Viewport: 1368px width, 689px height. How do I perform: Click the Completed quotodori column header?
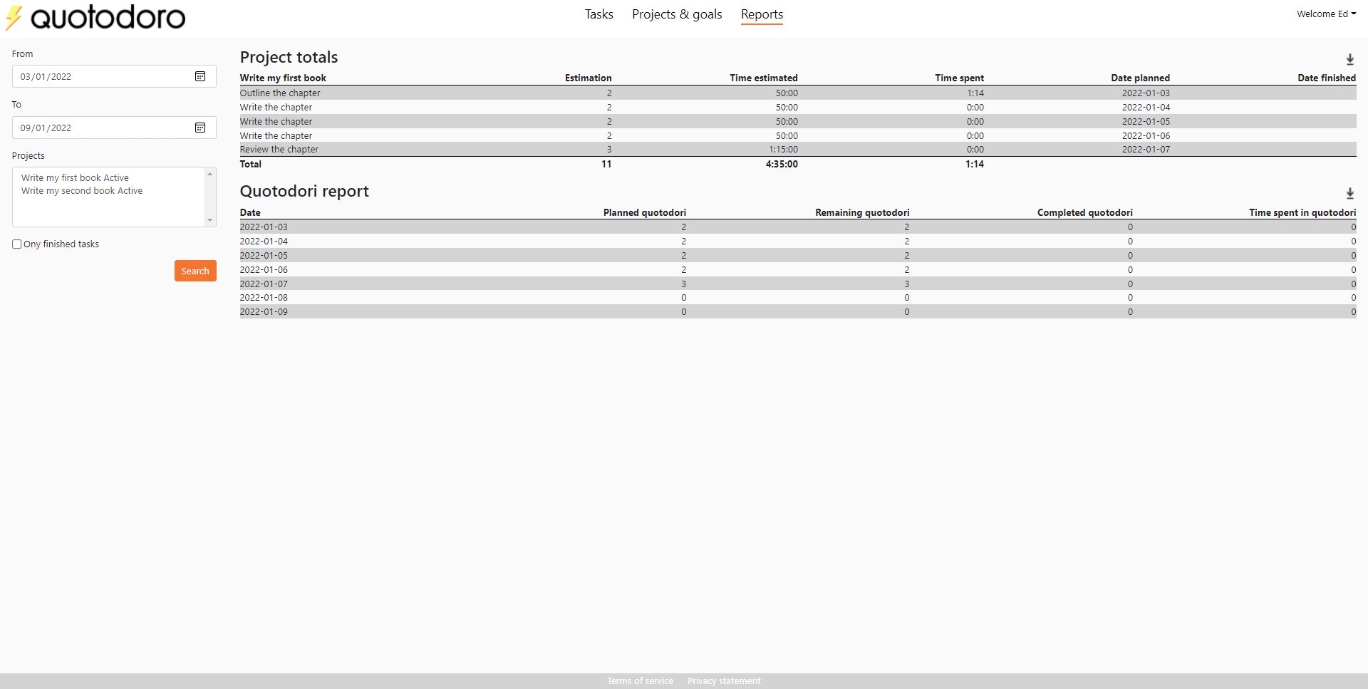point(1084,212)
